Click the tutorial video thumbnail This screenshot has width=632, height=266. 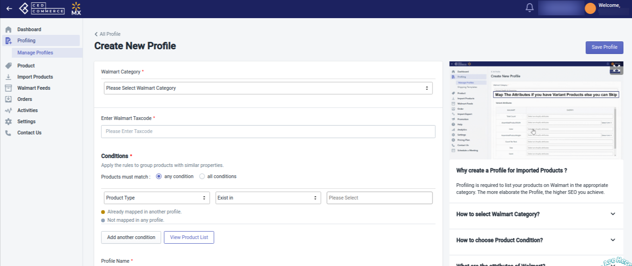coord(536,111)
